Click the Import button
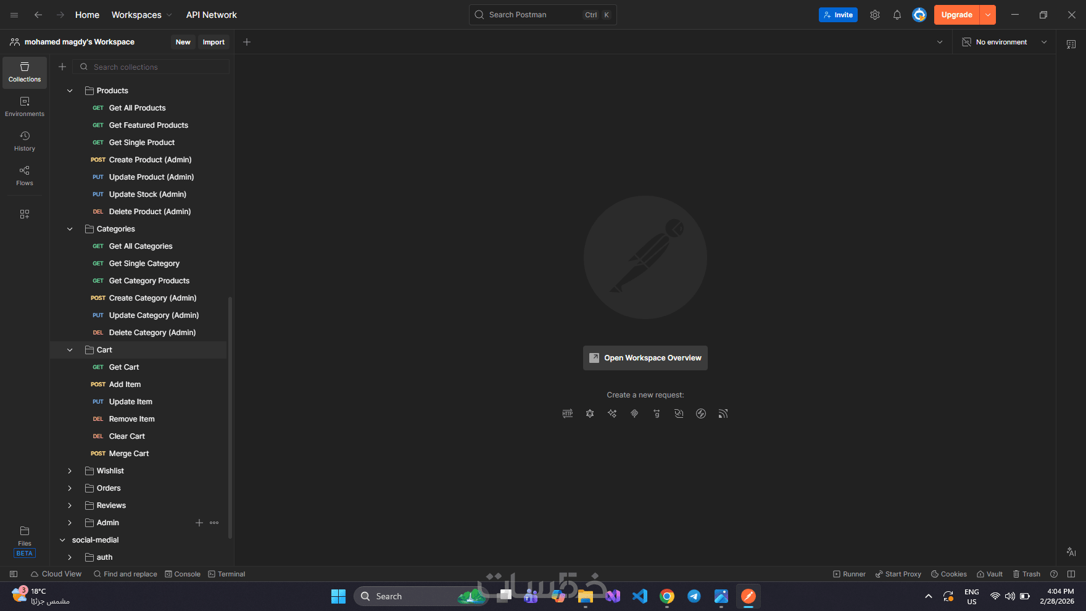The width and height of the screenshot is (1086, 611). (x=213, y=42)
